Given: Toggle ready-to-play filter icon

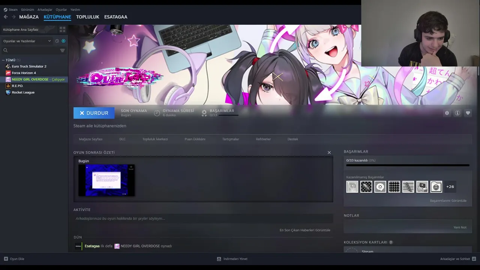Looking at the screenshot, I should coord(63,41).
